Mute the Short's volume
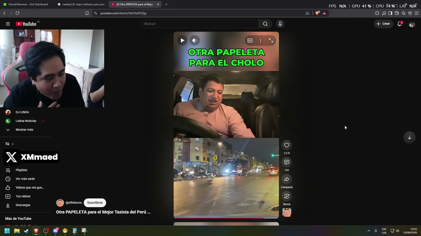Image resolution: width=421 pixels, height=236 pixels. tap(194, 40)
